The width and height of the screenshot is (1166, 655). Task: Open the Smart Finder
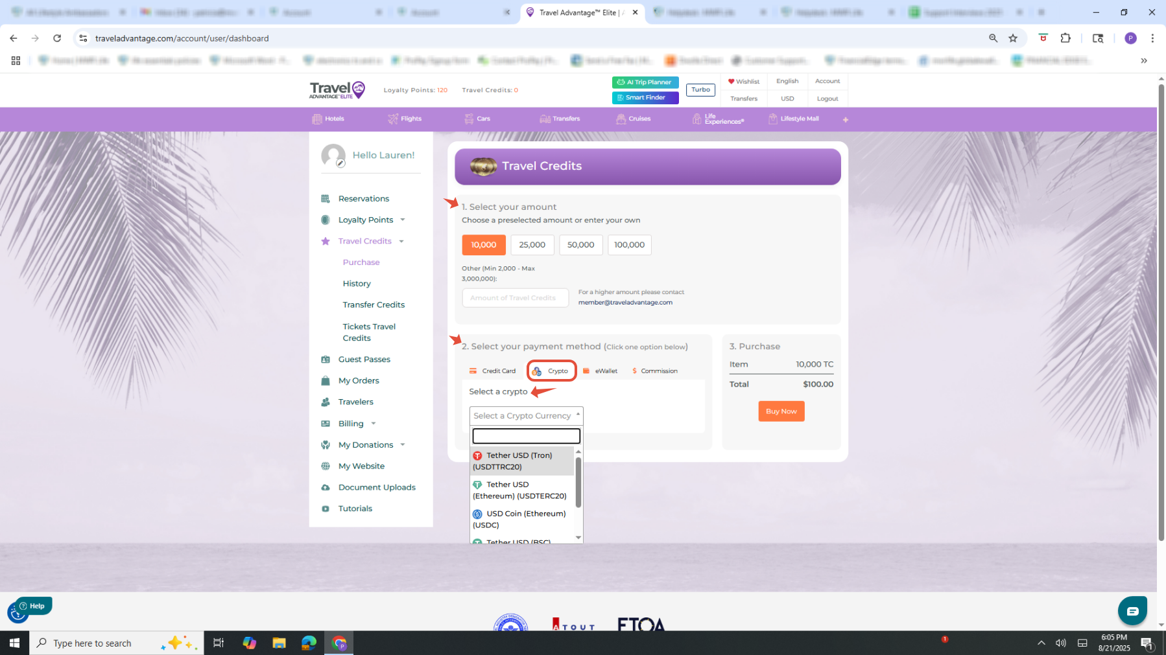[645, 98]
